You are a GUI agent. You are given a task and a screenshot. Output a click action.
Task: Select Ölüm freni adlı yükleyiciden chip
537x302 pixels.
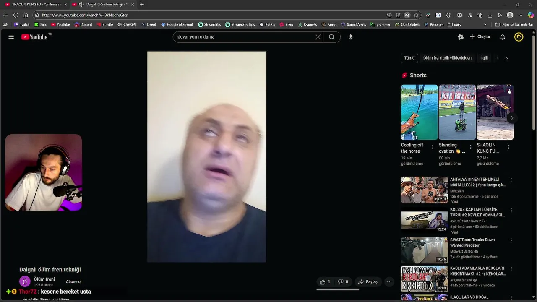click(x=447, y=58)
